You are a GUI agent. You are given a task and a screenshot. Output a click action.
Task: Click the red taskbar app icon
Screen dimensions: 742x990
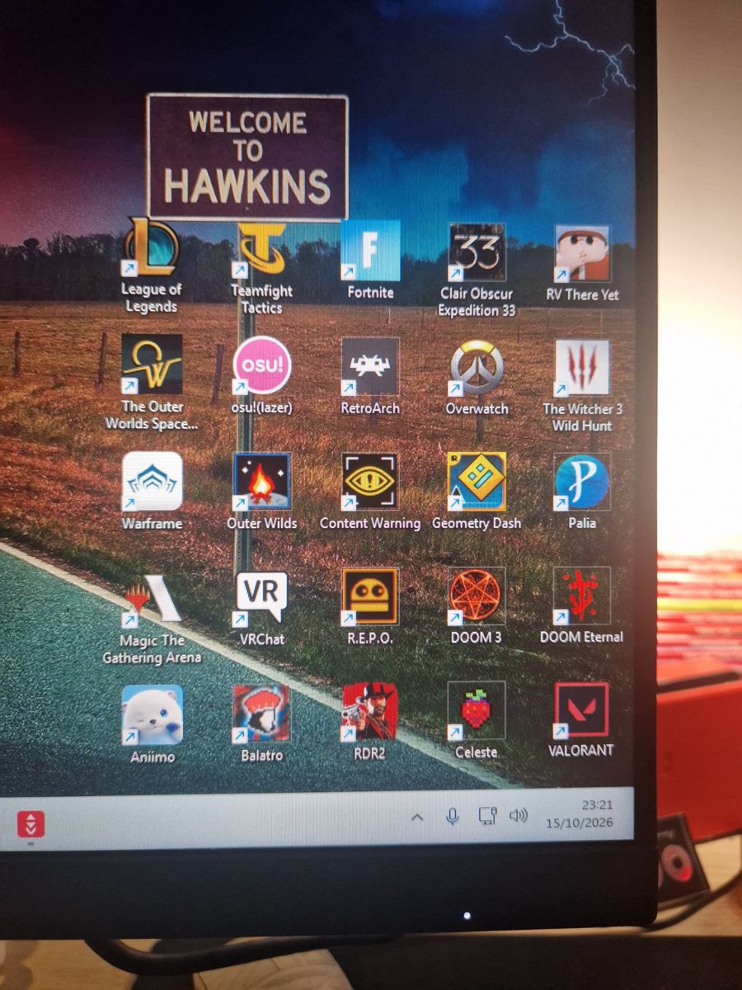click(x=31, y=823)
